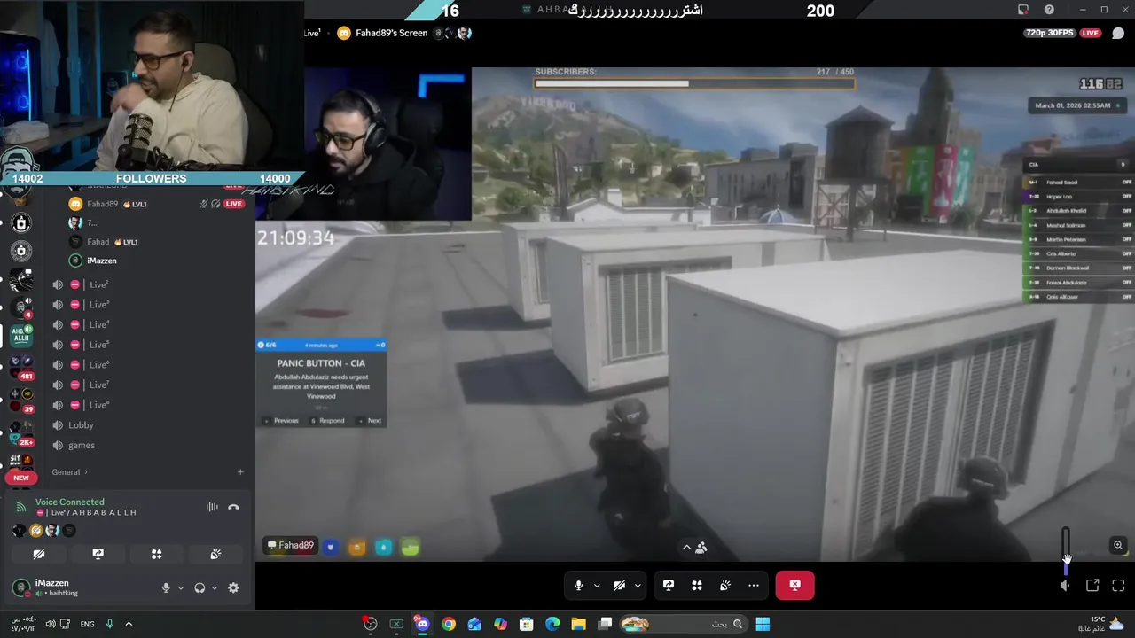Toggle camera button in voice panel

[x=39, y=554]
